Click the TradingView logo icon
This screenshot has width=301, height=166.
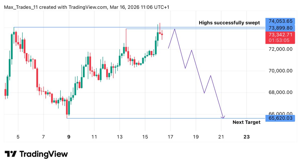click(11, 154)
